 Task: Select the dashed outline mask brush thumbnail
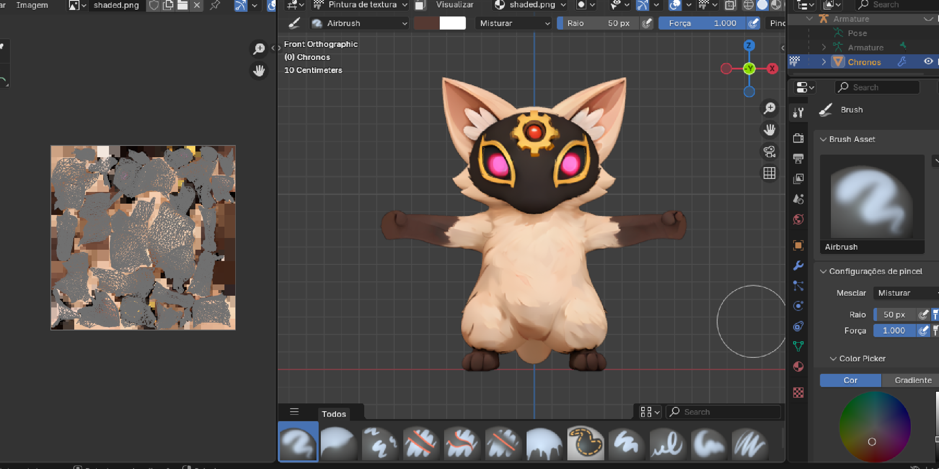click(x=585, y=443)
